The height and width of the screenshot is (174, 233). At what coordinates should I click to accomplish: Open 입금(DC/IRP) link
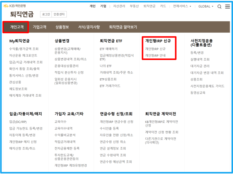18,122
